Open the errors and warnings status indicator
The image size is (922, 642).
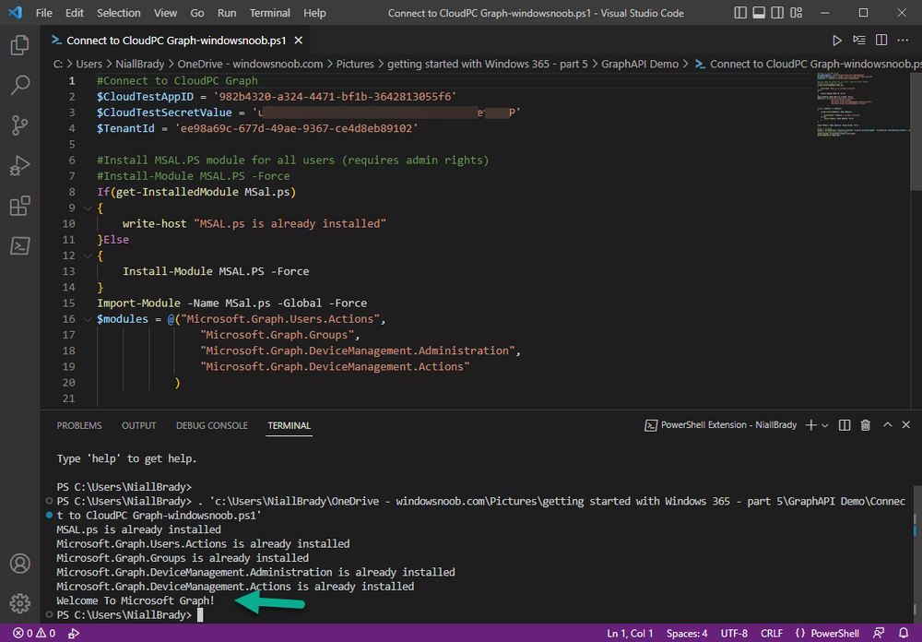tap(34, 633)
